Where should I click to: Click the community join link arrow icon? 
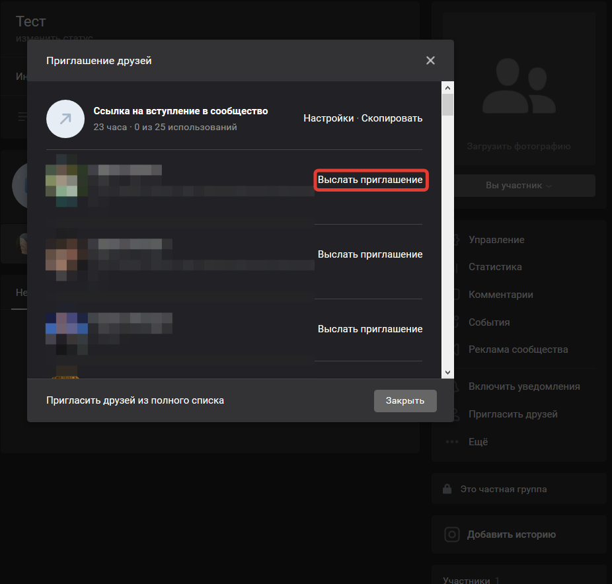[x=65, y=119]
